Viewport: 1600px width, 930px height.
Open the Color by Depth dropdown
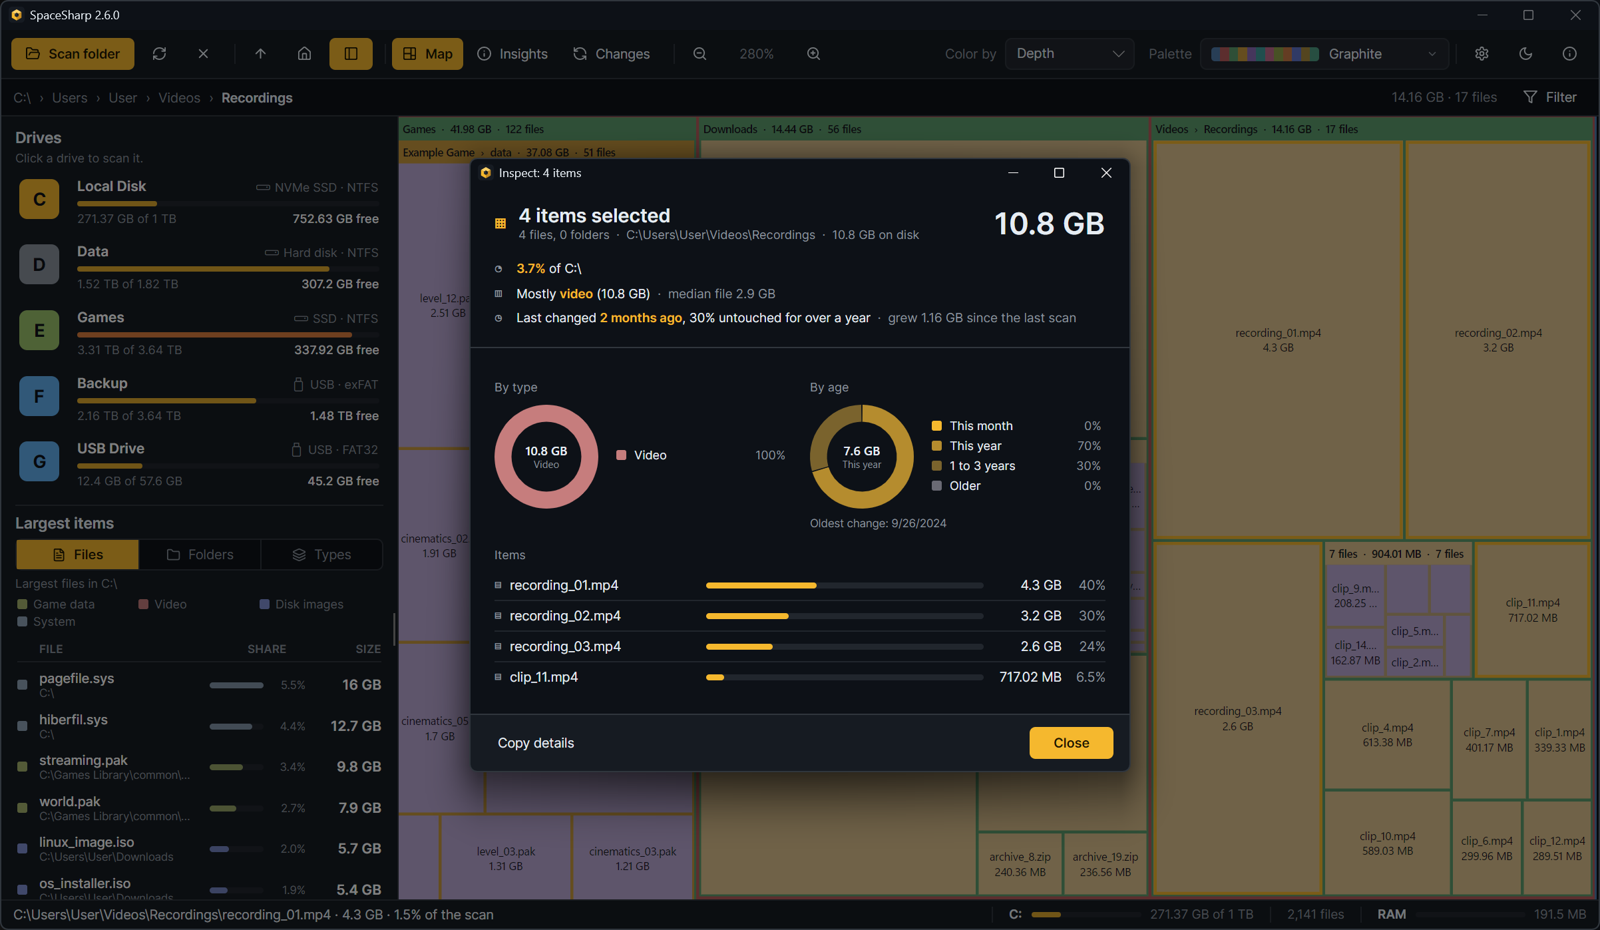(x=1070, y=54)
